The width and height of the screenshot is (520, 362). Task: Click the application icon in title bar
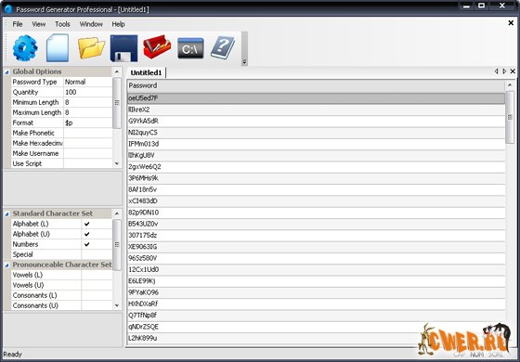tap(8, 9)
